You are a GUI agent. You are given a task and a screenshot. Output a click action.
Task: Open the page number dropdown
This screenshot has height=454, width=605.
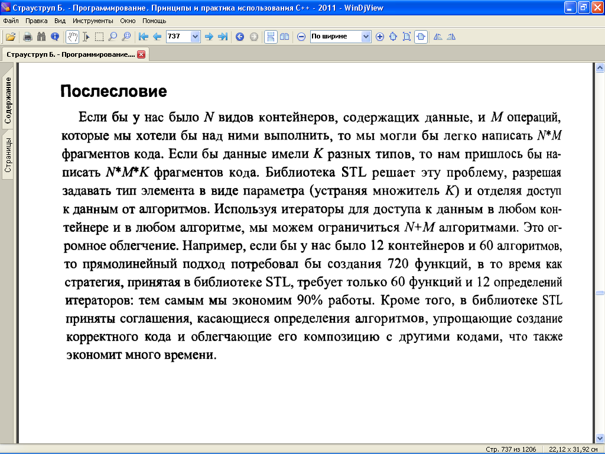point(196,37)
